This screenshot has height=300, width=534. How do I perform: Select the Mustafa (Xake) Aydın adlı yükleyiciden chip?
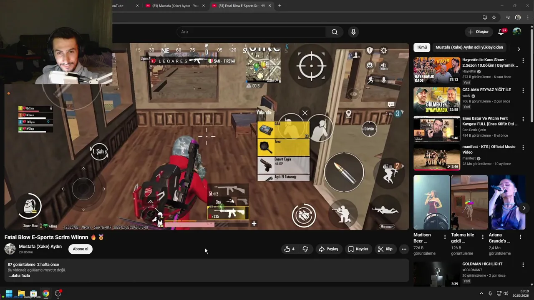point(469,47)
